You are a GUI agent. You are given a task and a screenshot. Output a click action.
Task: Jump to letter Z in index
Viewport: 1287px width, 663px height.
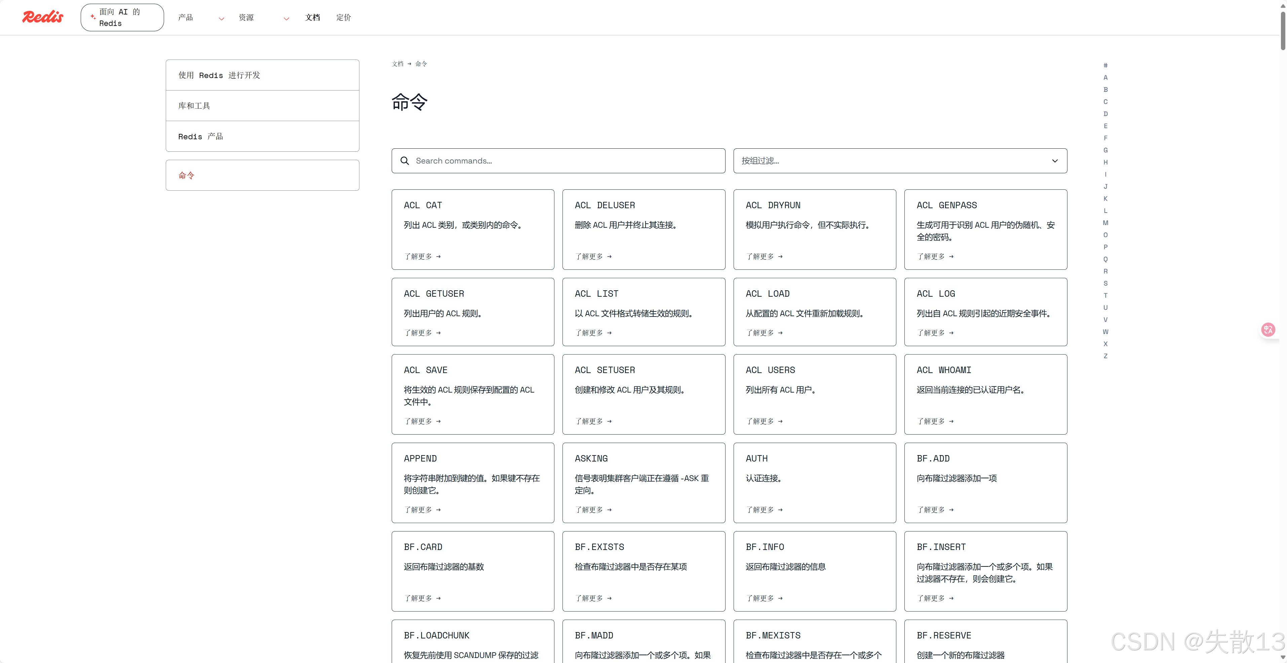1105,356
